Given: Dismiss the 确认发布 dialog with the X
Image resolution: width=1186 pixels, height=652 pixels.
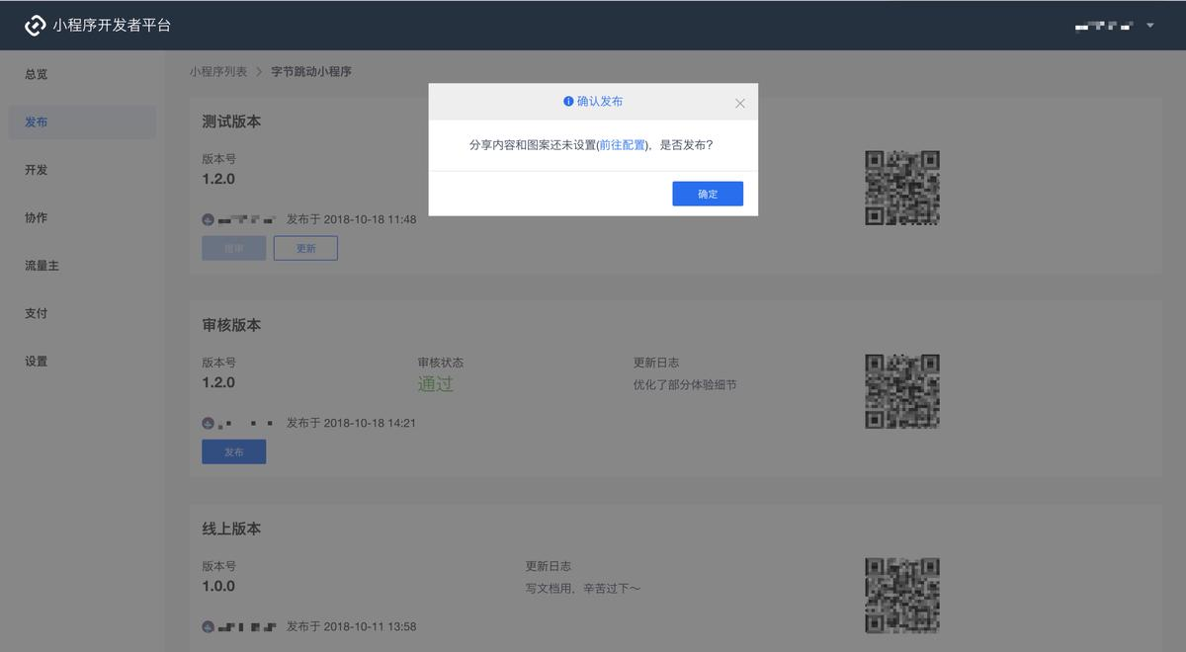Looking at the screenshot, I should [x=739, y=102].
